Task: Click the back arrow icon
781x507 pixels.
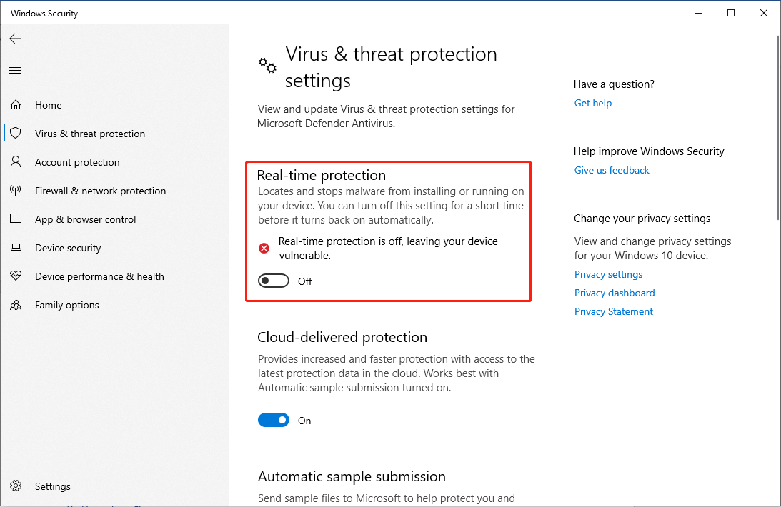Action: [x=15, y=39]
